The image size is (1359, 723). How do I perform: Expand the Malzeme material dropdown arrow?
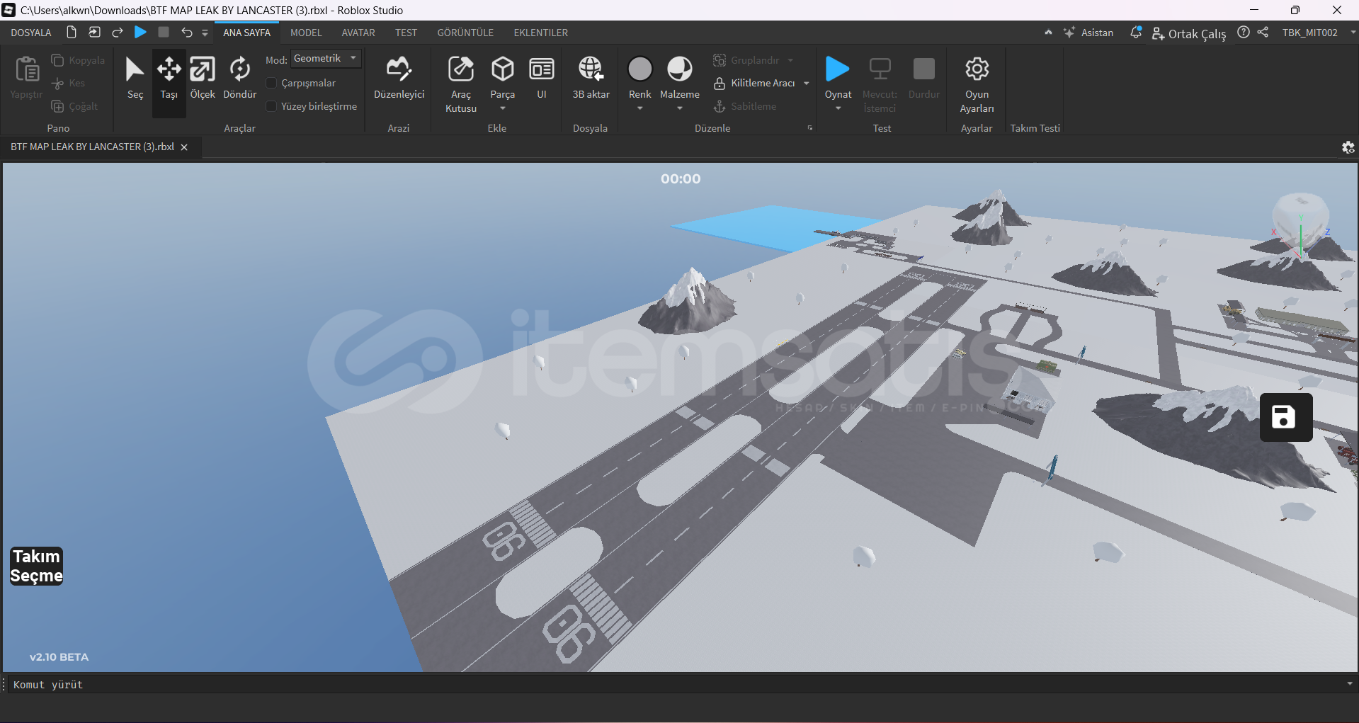[680, 108]
